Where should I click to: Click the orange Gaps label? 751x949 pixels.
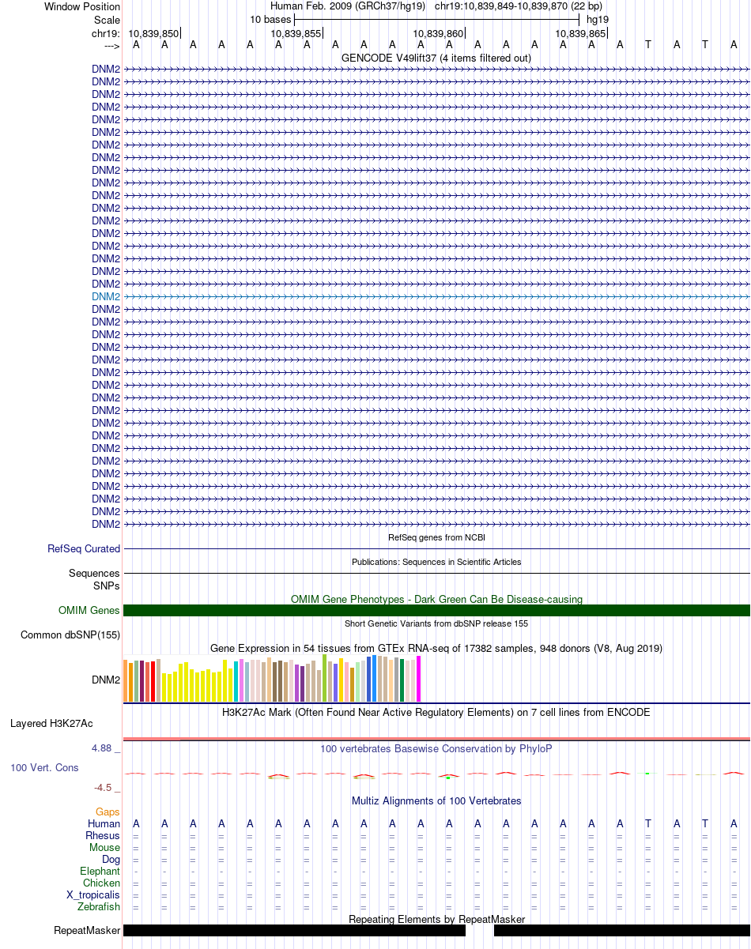pos(108,812)
